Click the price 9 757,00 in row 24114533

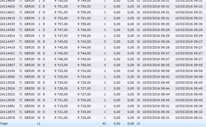pyautogui.click(x=61, y=24)
